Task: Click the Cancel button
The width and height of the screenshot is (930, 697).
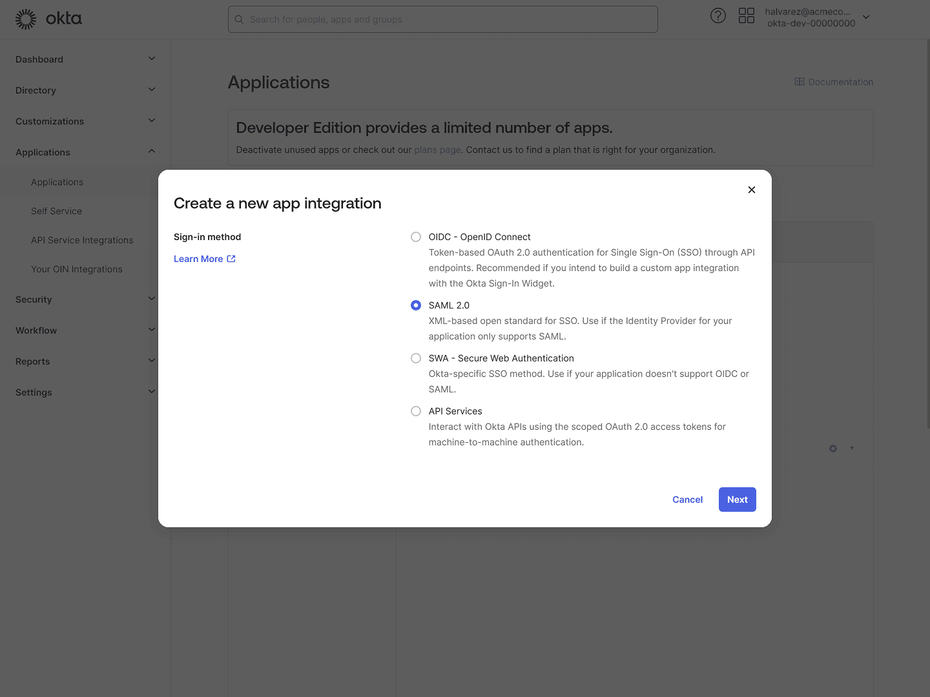Action: tap(687, 500)
